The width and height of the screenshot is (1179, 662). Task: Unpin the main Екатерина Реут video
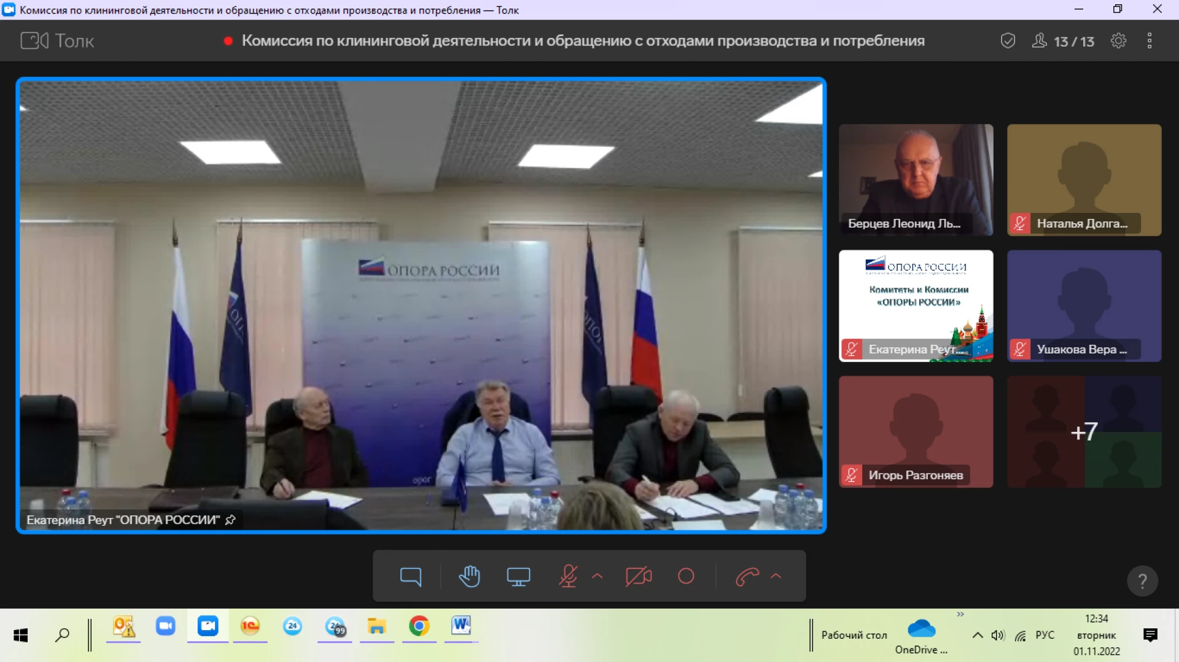(x=230, y=520)
